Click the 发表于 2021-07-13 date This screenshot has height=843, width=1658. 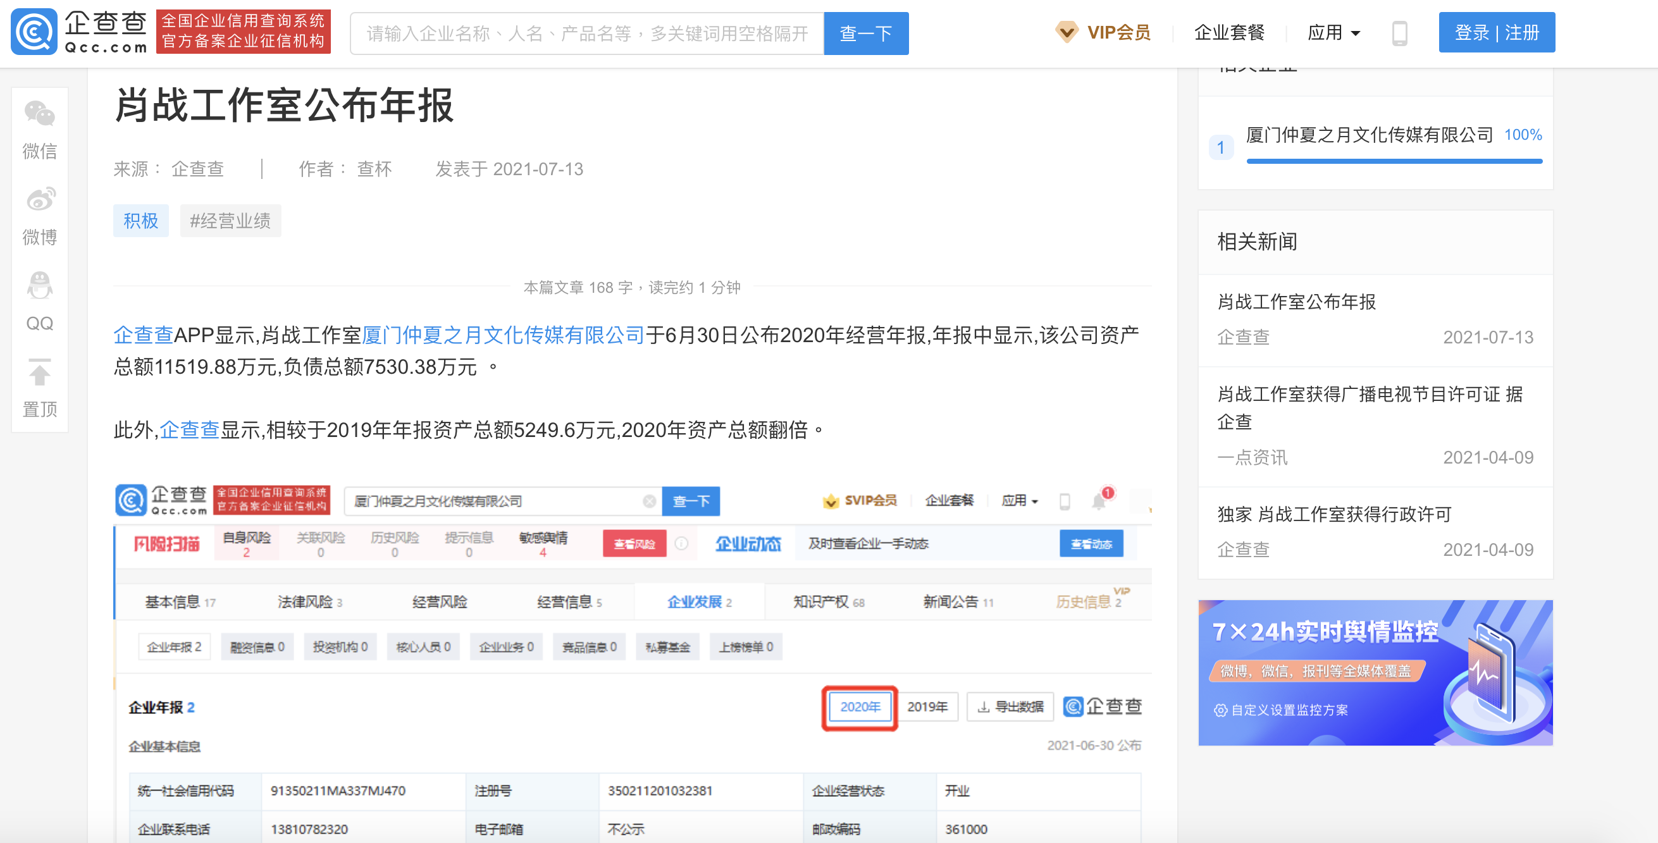tap(509, 169)
